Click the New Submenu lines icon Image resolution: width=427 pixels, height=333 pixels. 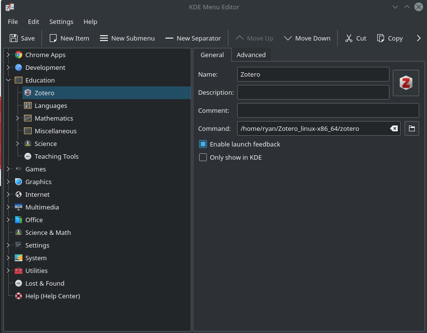click(x=104, y=38)
